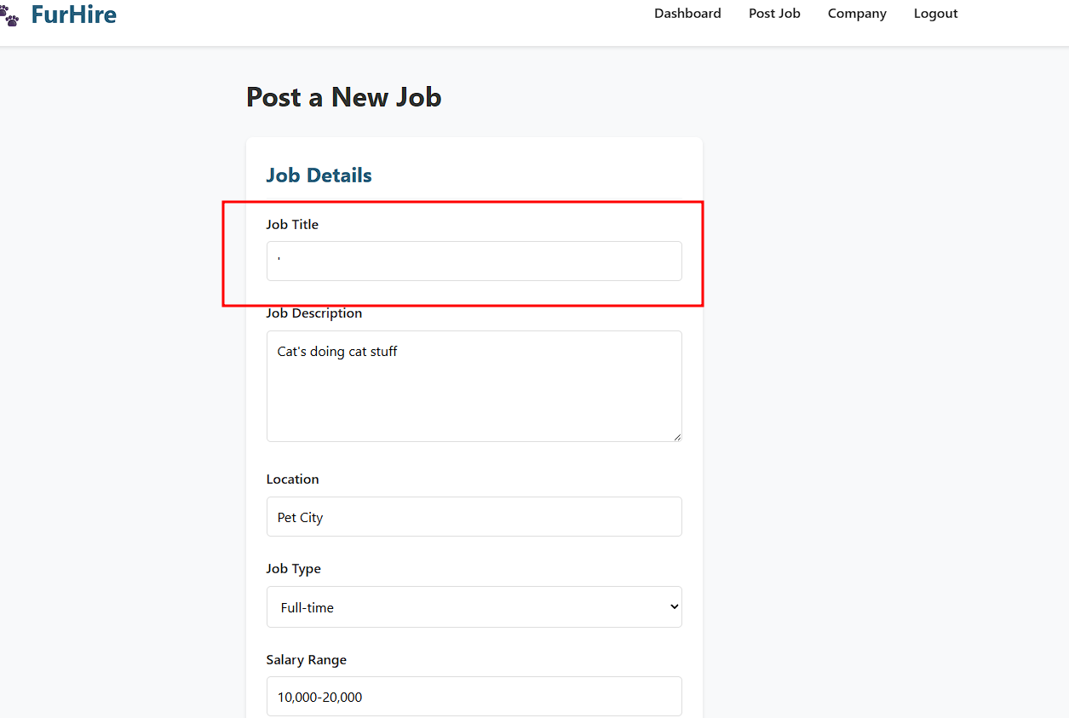Click the Salary Range label
This screenshot has height=718, width=1069.
(306, 660)
